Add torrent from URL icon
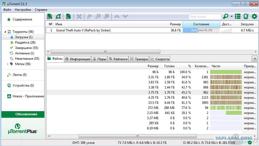259x146 pixels. 58,16
